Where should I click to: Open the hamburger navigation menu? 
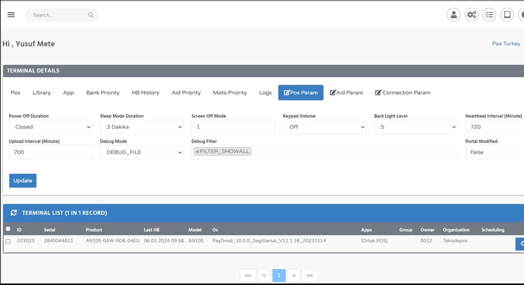[11, 15]
